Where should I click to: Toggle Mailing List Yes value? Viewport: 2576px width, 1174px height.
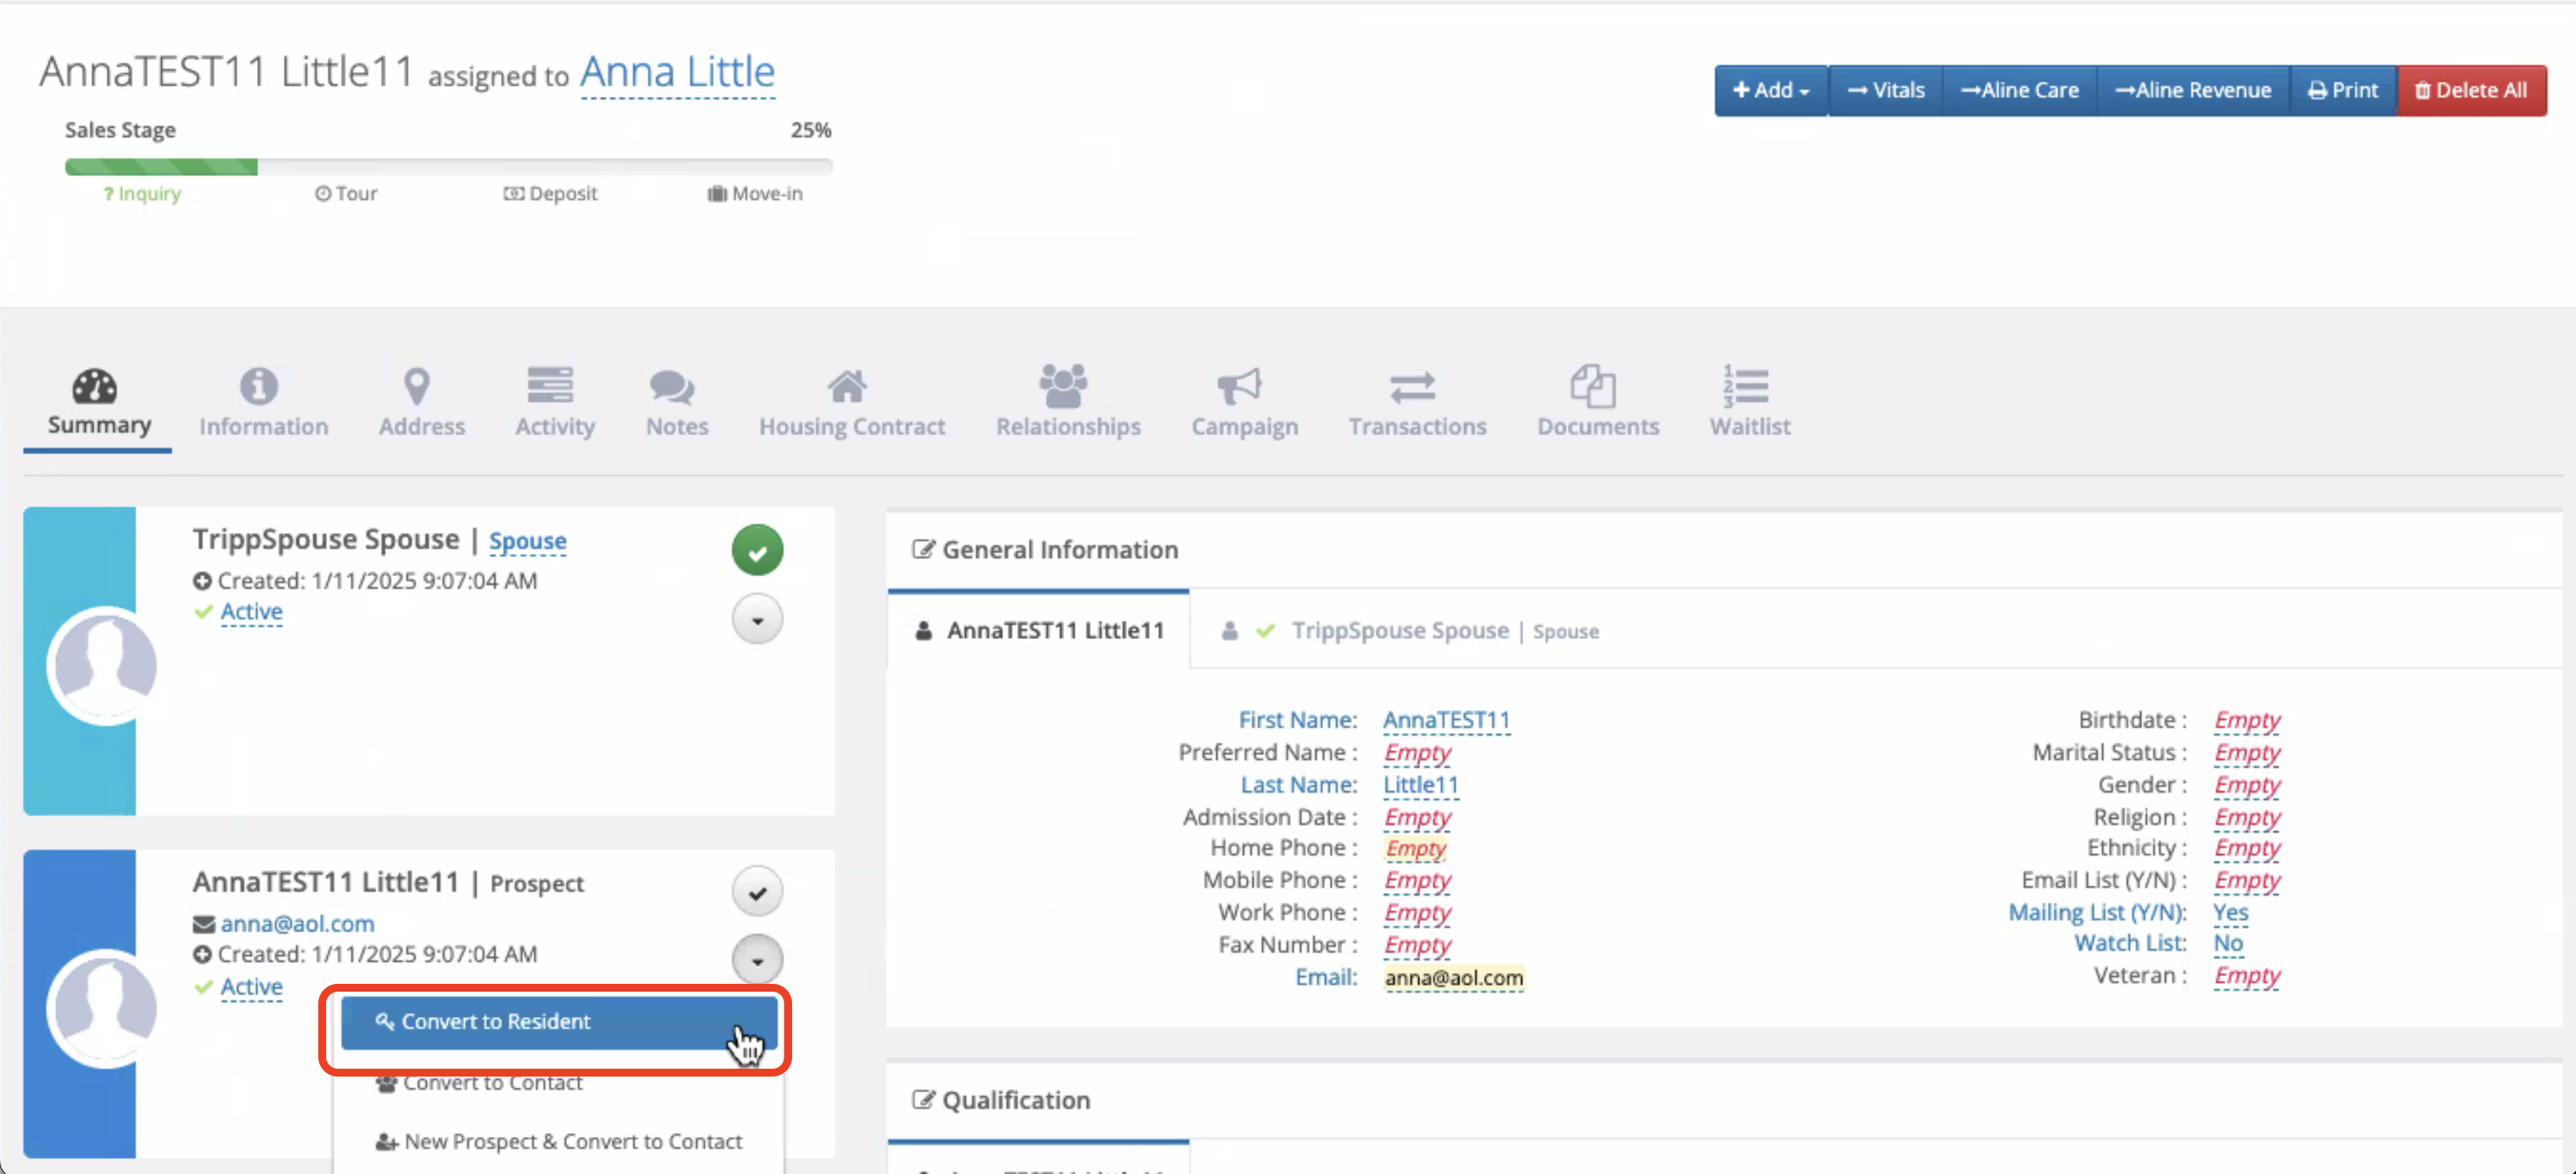tap(2229, 912)
